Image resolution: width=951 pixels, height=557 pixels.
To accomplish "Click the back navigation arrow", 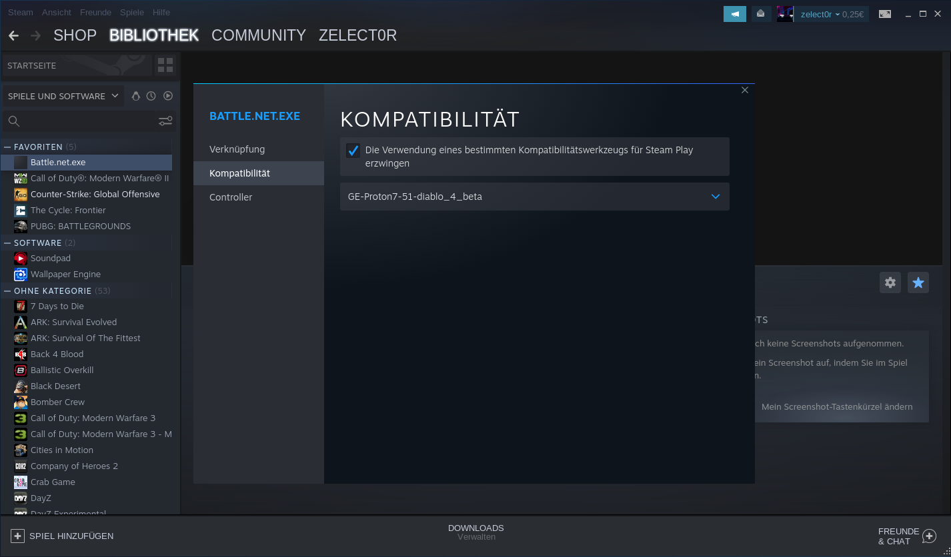I will click(13, 35).
